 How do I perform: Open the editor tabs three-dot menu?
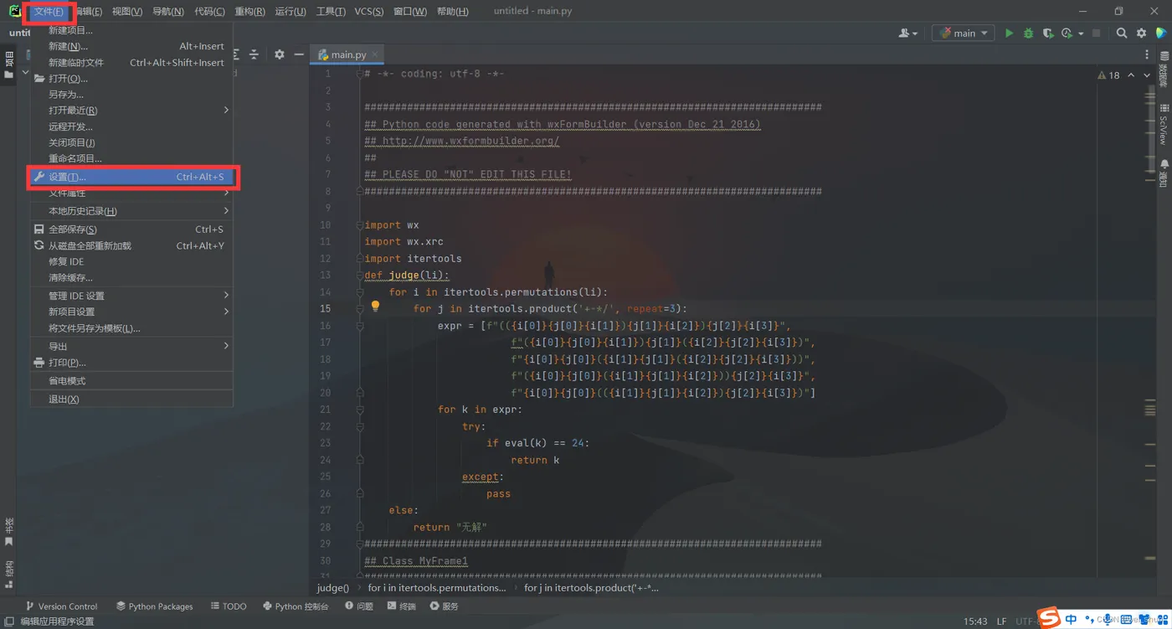pyautogui.click(x=1147, y=54)
